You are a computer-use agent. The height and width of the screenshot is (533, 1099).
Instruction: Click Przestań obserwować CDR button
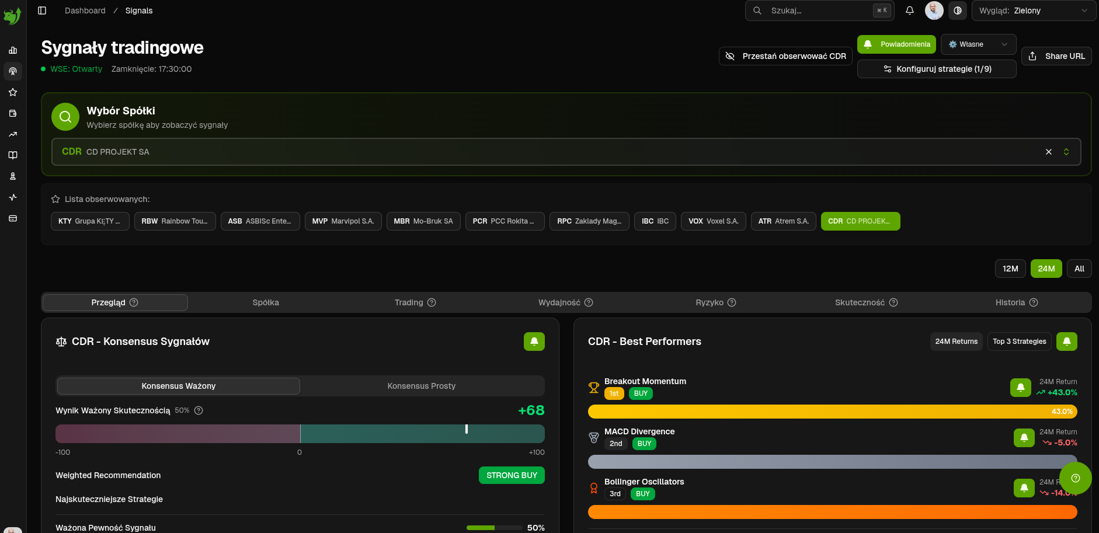[x=786, y=56]
